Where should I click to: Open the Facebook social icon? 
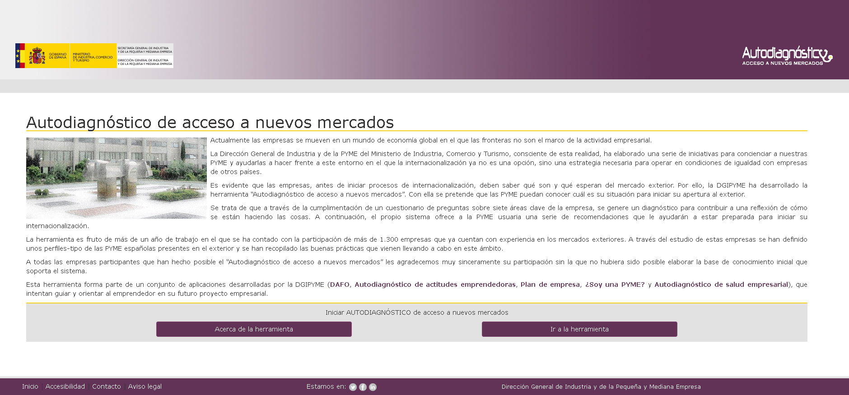coord(363,387)
